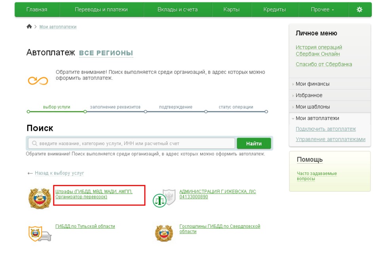Select ГИБДД по Тульской области
378x254 pixels.
[x=85, y=226]
